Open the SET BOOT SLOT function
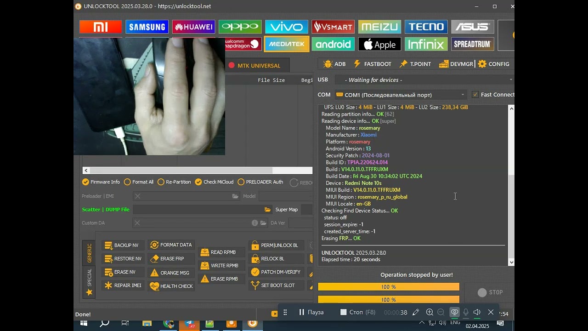Screen dimensions: 588x331 (277, 285)
